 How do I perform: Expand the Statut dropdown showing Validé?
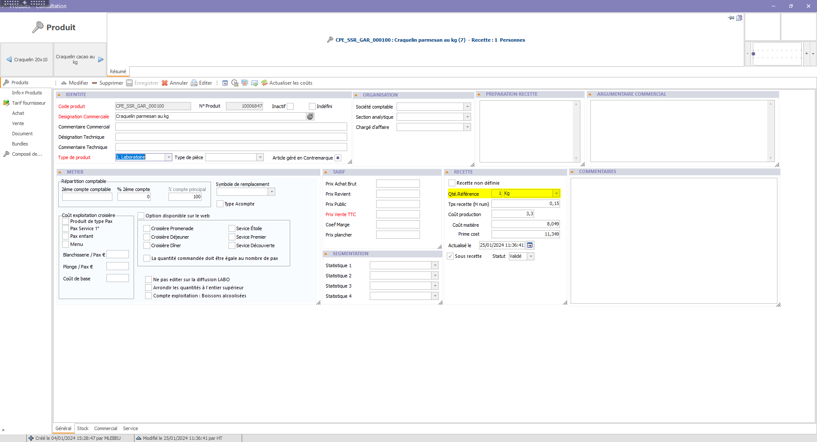tap(531, 256)
